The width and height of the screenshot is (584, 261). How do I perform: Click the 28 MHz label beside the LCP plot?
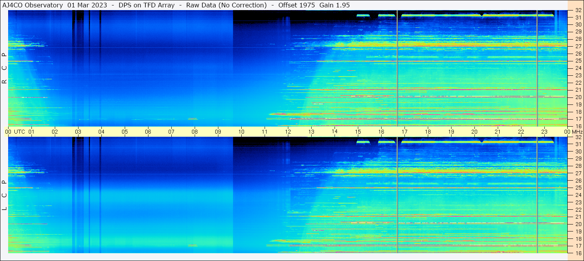578,166
